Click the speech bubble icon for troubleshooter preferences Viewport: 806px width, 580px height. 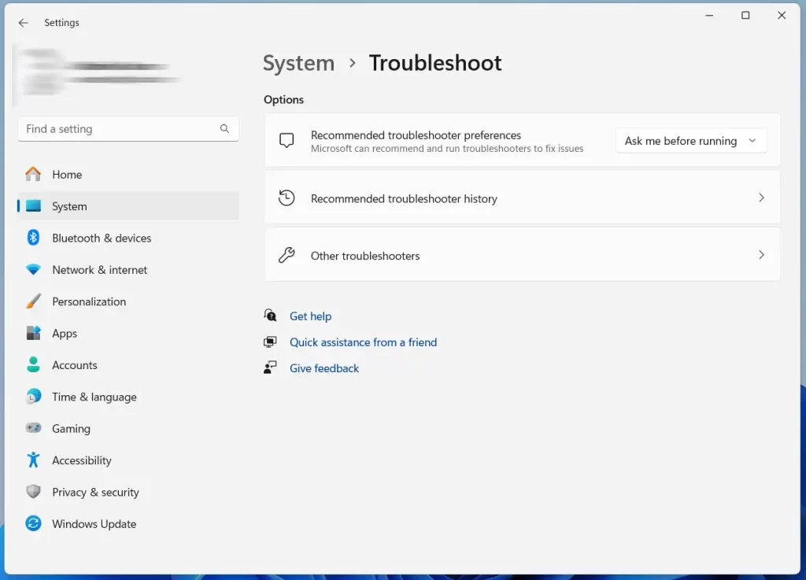[x=287, y=140]
